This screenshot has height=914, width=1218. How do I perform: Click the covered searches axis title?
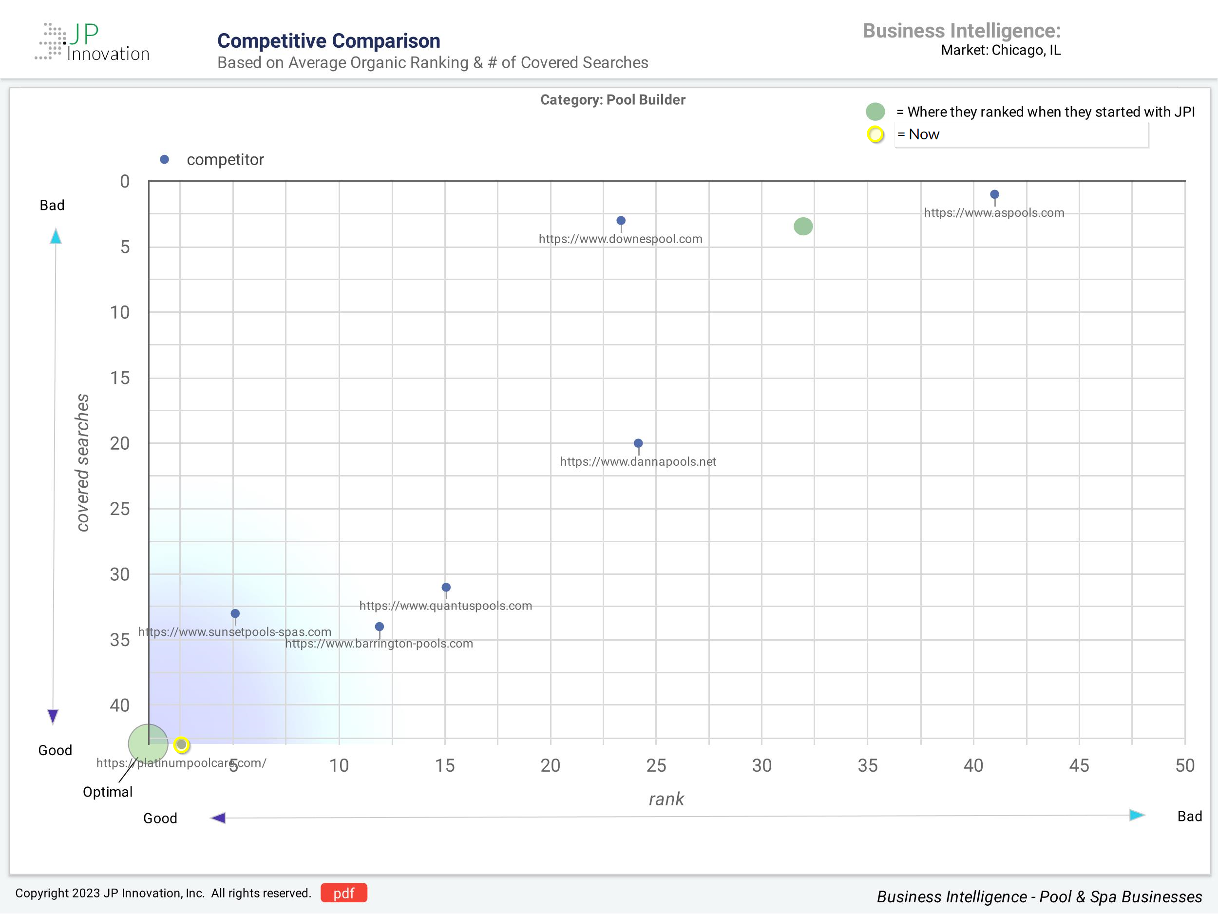pyautogui.click(x=82, y=462)
